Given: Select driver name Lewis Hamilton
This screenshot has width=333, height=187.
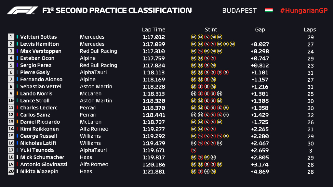Looking at the screenshot, I should 39,44.
